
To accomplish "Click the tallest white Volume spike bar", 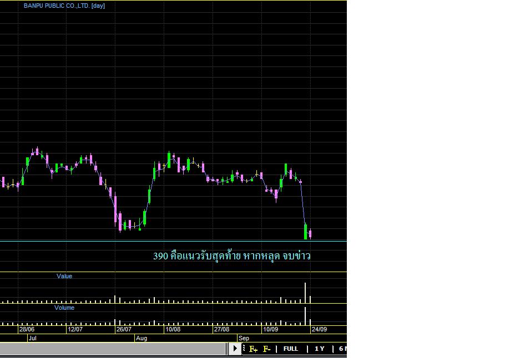I will [x=305, y=314].
